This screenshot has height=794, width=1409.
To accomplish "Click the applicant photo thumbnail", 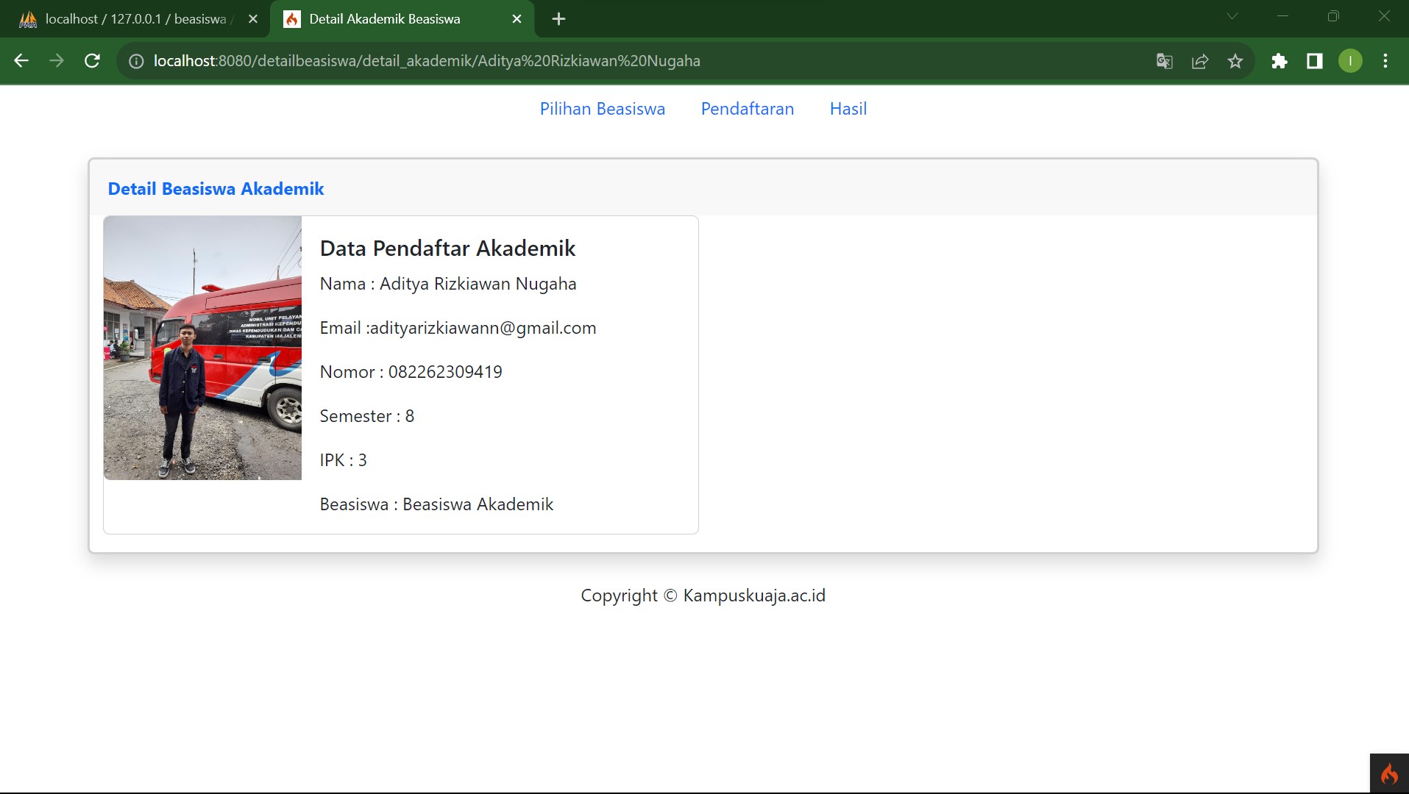I will click(x=202, y=348).
